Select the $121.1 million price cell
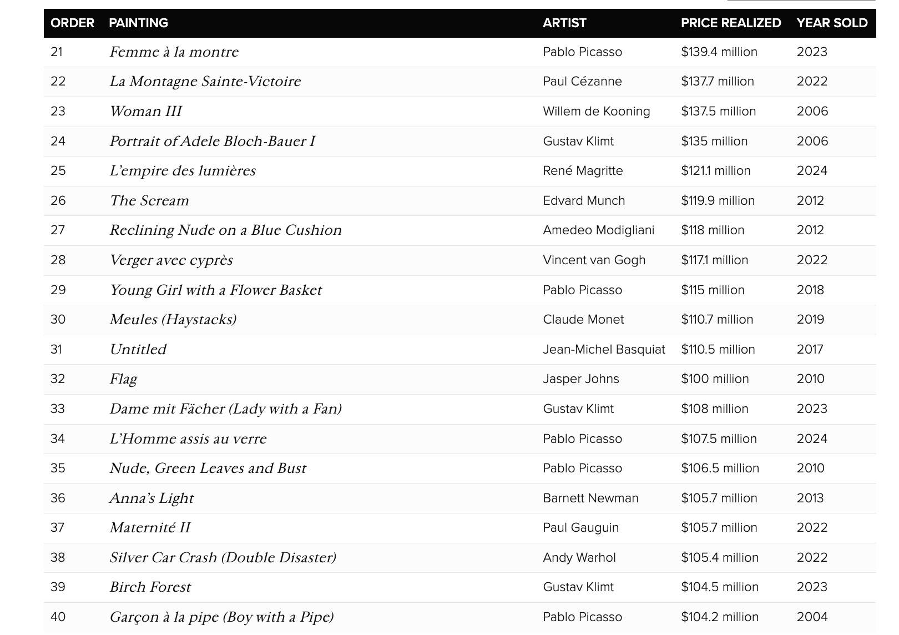899x635 pixels. point(715,171)
